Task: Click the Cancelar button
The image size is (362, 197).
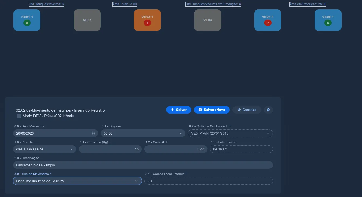Action: (247, 110)
